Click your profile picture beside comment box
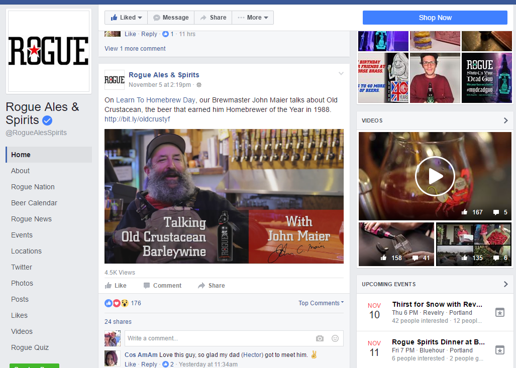Image resolution: width=516 pixels, height=368 pixels. (x=113, y=338)
